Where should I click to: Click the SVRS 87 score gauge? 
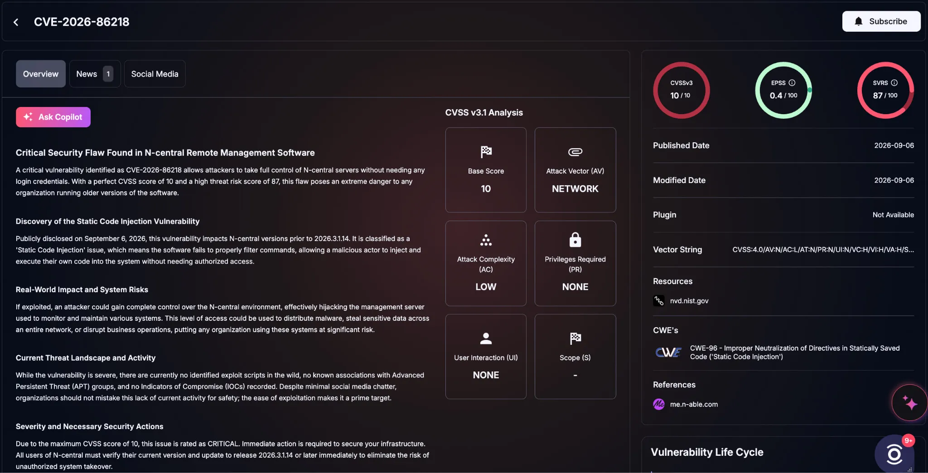click(885, 90)
